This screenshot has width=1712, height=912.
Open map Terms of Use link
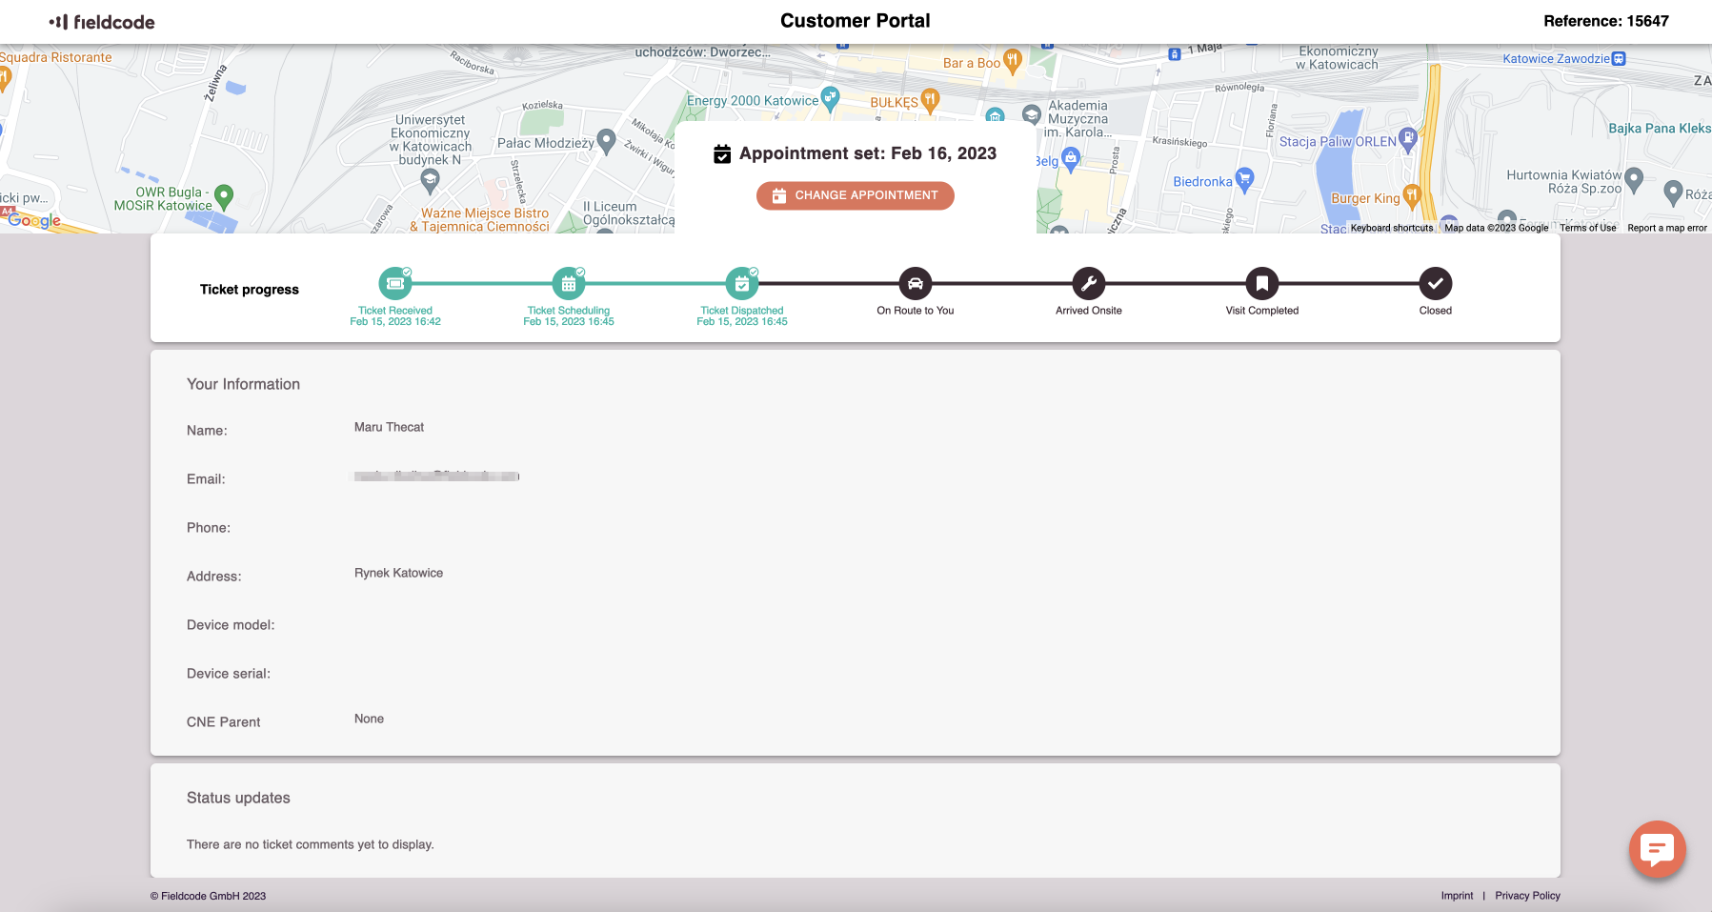tap(1587, 228)
